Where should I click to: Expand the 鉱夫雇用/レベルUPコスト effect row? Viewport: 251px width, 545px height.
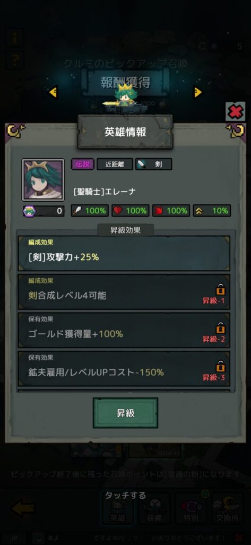pos(124,369)
